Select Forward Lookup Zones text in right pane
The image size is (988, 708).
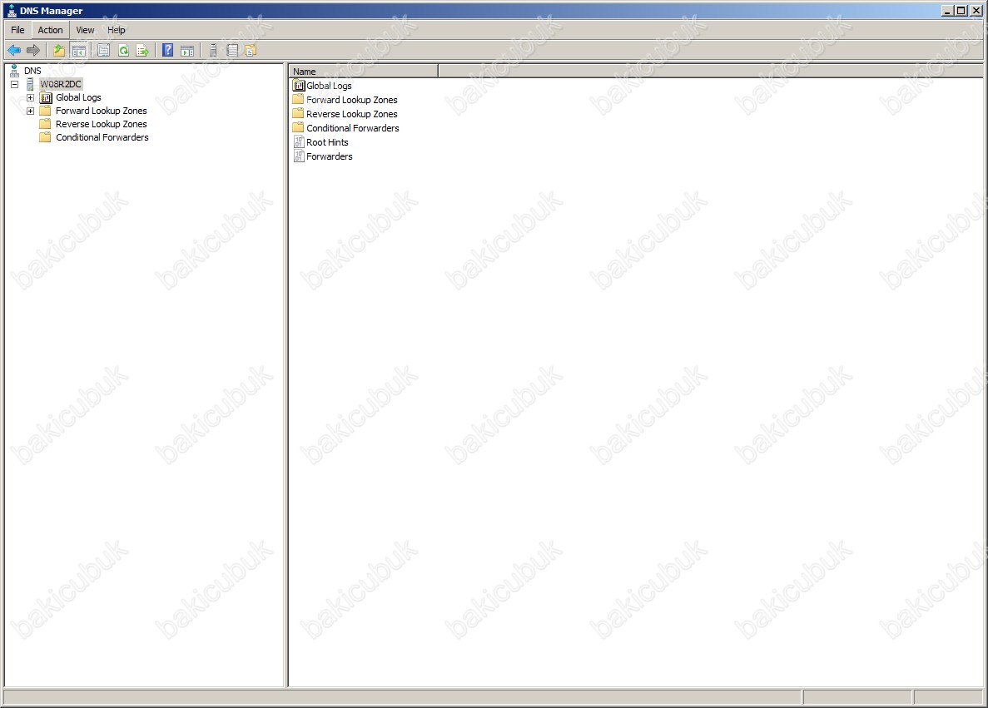click(351, 100)
